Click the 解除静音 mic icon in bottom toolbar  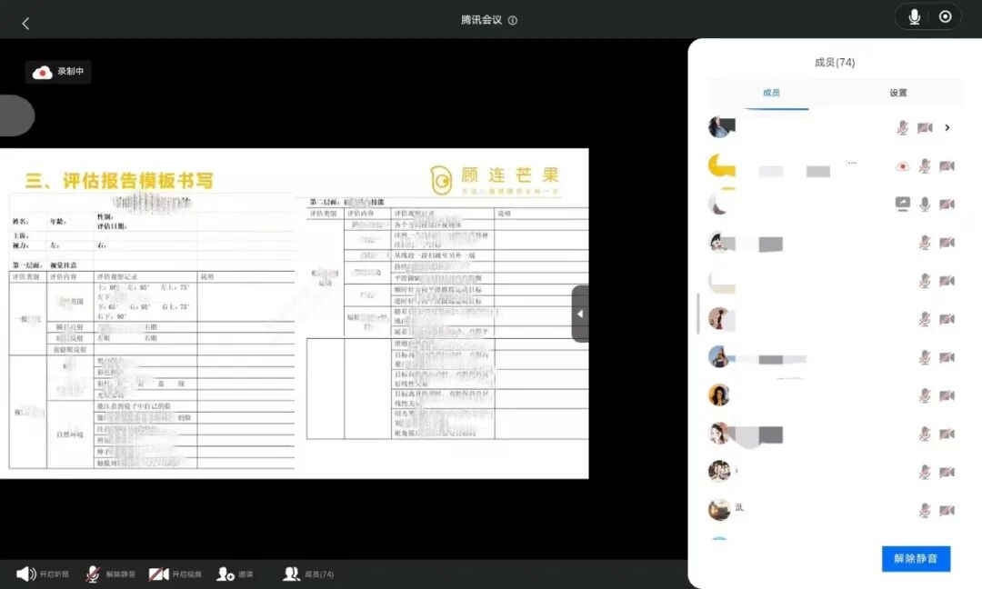(93, 574)
